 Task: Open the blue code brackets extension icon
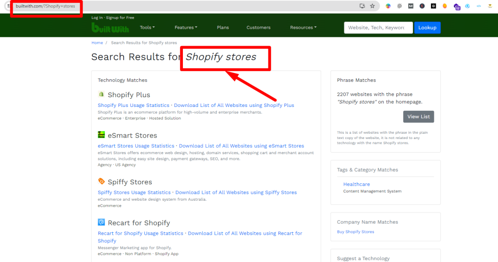pyautogui.click(x=479, y=6)
